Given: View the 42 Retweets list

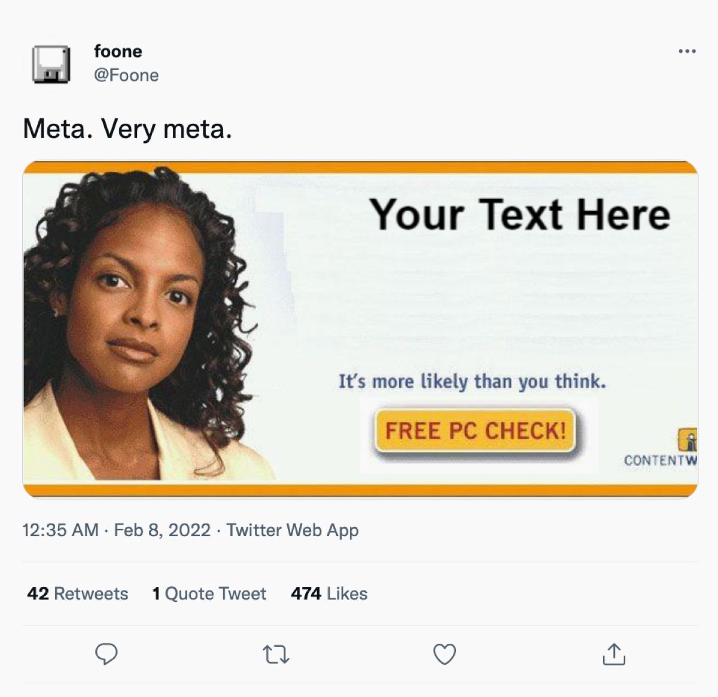Looking at the screenshot, I should [78, 593].
